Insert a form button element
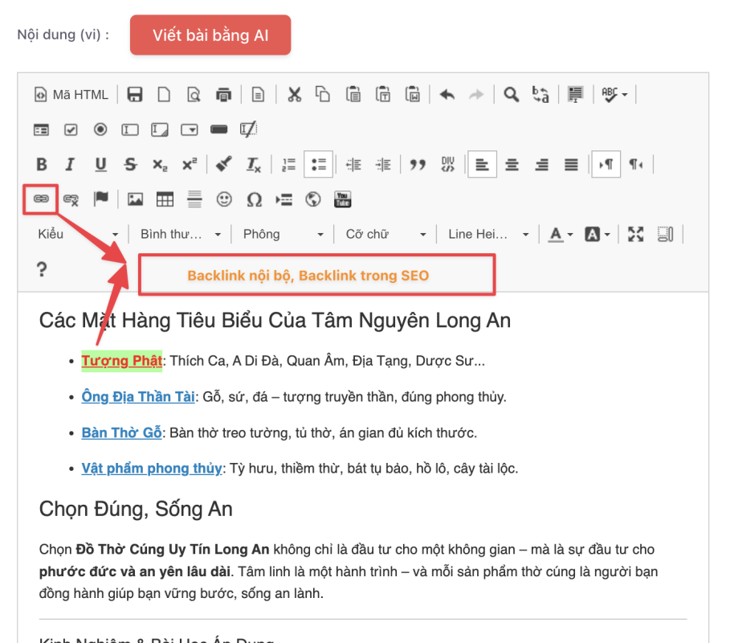 [x=218, y=129]
